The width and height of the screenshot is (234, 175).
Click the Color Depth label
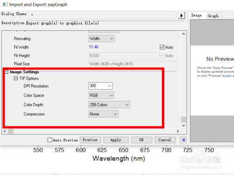coord(33,105)
